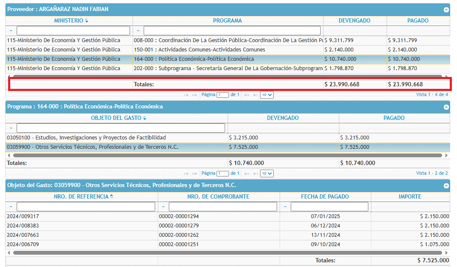
Task: Open the filter operator '~' for FECHA DE PAGADO
Action: pyautogui.click(x=285, y=207)
